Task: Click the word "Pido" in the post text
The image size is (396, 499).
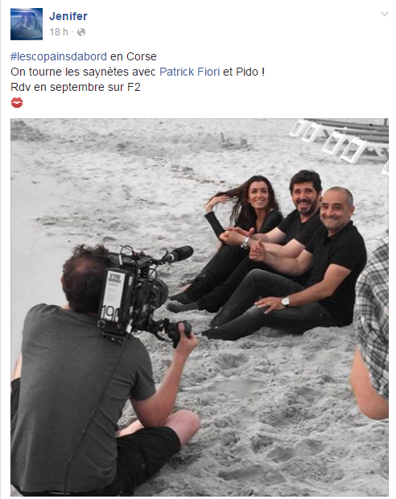Action: point(247,72)
